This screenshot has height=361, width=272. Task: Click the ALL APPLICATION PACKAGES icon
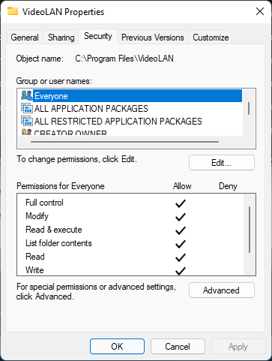(27, 108)
